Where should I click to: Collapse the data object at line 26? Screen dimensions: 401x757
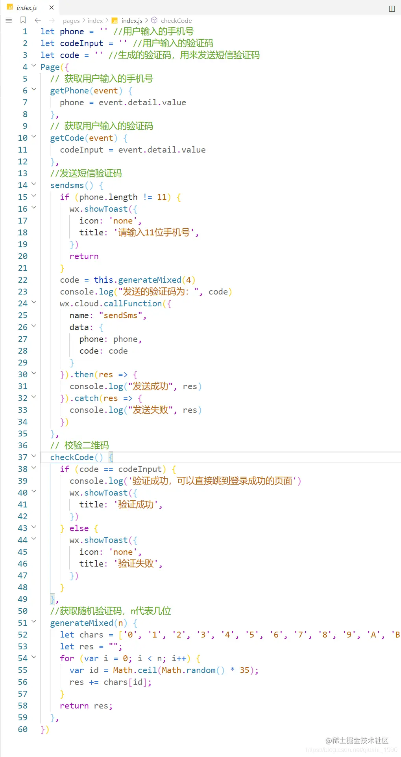point(34,326)
